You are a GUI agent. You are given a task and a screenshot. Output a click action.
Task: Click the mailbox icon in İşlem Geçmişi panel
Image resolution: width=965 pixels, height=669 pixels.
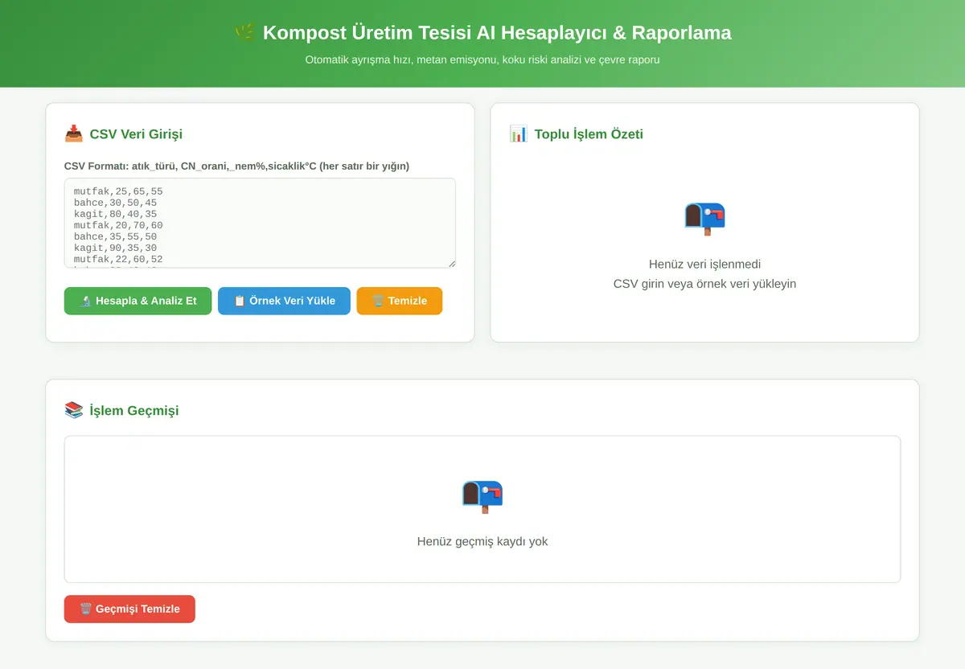482,495
